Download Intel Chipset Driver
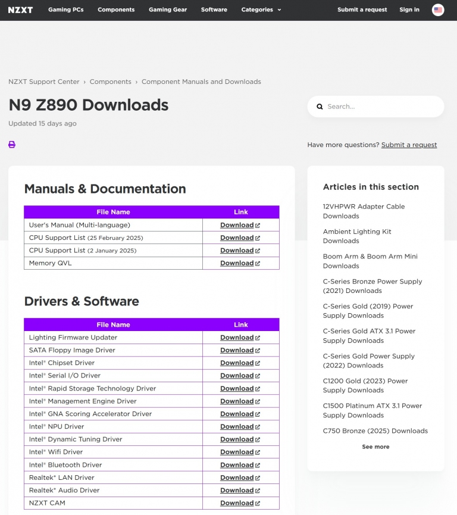This screenshot has width=457, height=515. (x=240, y=363)
